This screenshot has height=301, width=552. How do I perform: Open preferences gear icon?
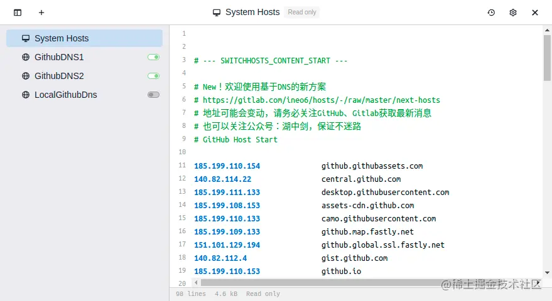pos(513,13)
